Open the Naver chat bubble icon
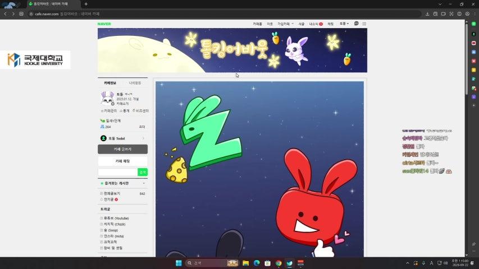 tap(356, 24)
